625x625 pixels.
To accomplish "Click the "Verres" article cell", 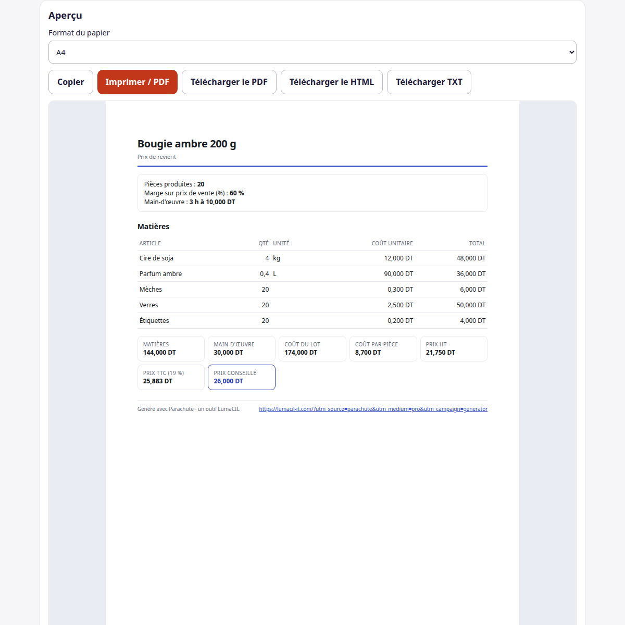I will (149, 305).
